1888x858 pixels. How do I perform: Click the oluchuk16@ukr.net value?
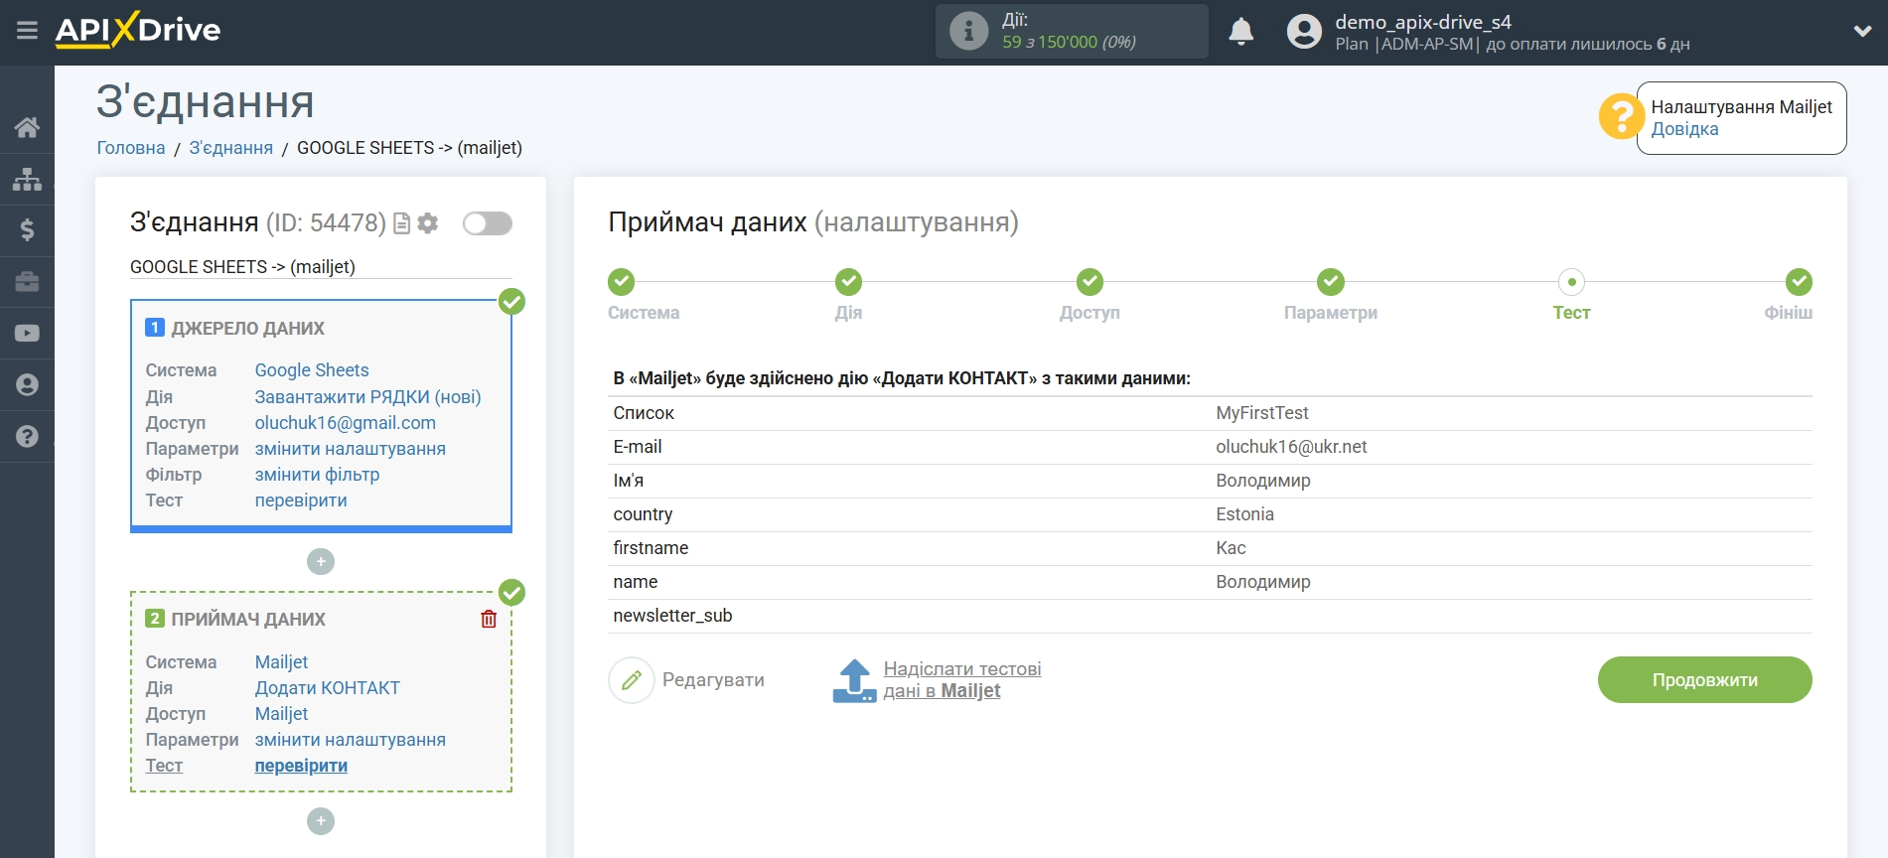point(1291,447)
